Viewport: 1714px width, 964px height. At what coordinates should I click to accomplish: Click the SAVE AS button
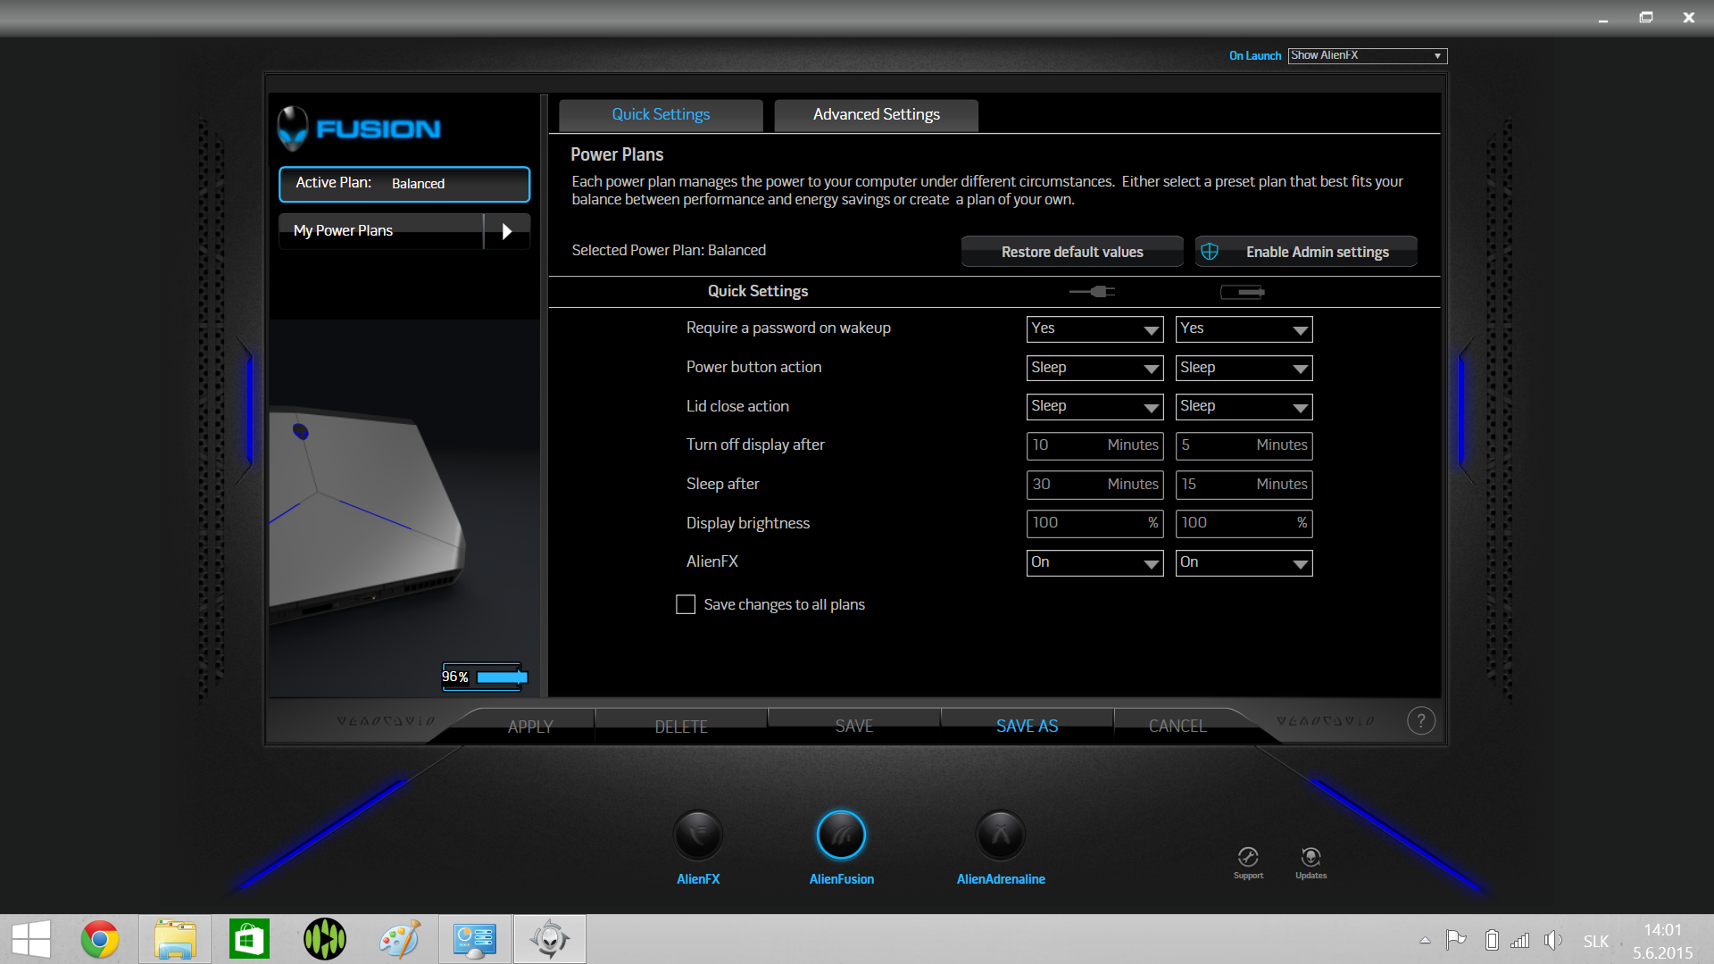click(1027, 727)
